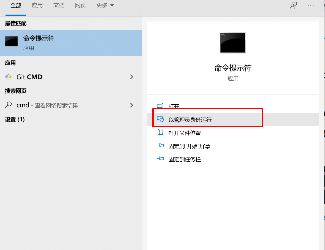Image resolution: width=325 pixels, height=250 pixels.
Task: Switch to the 文档 tab
Action: point(59,6)
